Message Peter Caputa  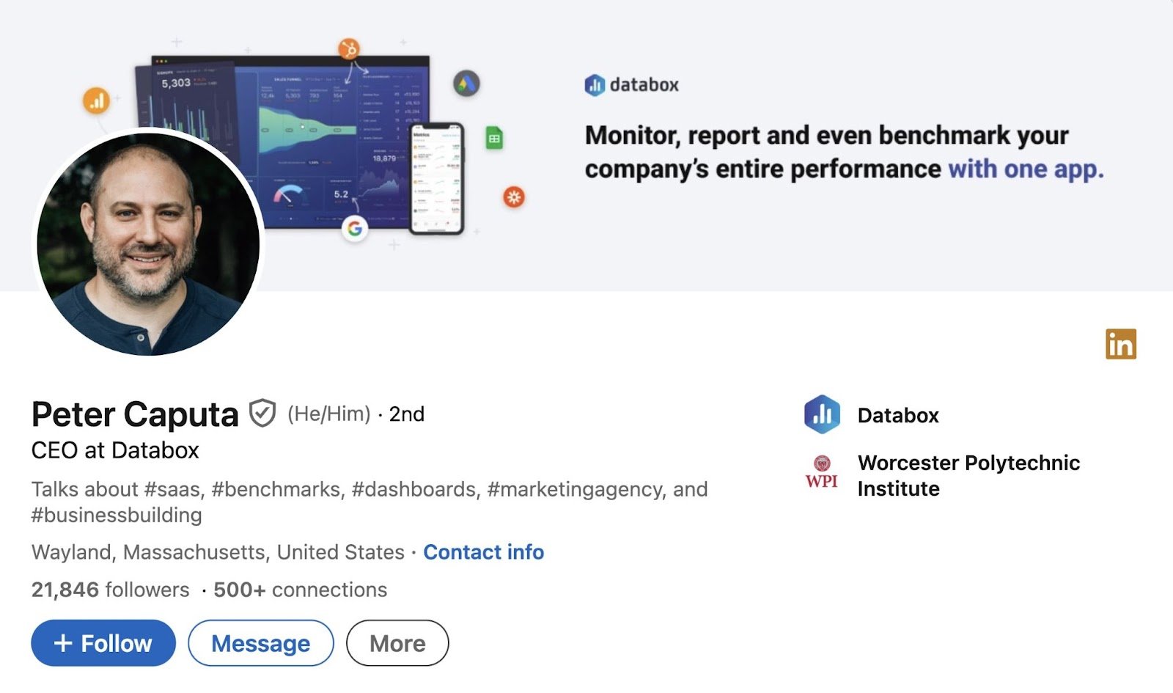[x=260, y=643]
